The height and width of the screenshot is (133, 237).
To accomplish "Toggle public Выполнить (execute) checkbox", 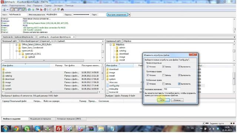I will (x=179, y=84).
